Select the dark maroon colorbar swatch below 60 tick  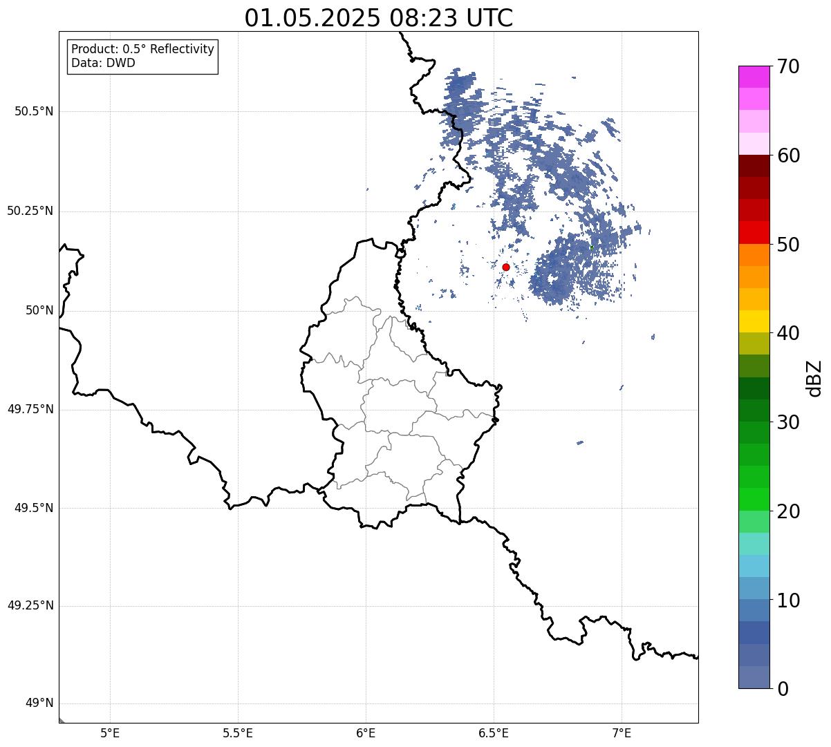754,166
